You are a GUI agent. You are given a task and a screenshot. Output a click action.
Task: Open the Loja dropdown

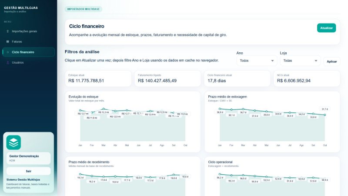tap(300, 61)
